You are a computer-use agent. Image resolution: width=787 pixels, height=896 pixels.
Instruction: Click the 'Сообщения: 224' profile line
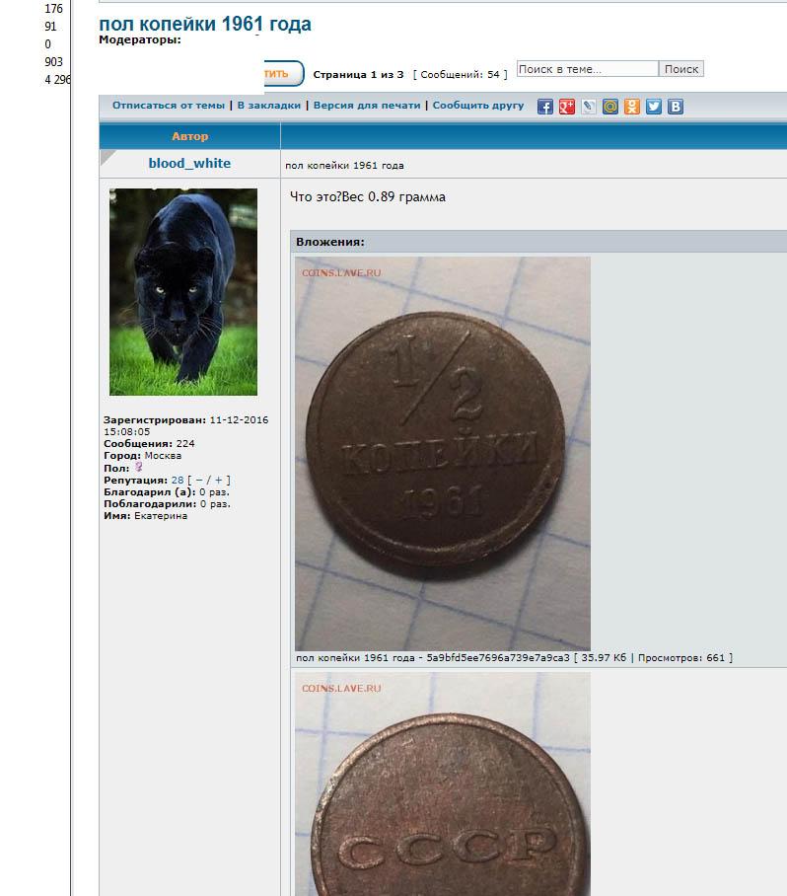pyautogui.click(x=149, y=443)
